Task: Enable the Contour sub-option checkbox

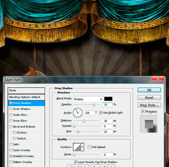Action: tap(14, 132)
